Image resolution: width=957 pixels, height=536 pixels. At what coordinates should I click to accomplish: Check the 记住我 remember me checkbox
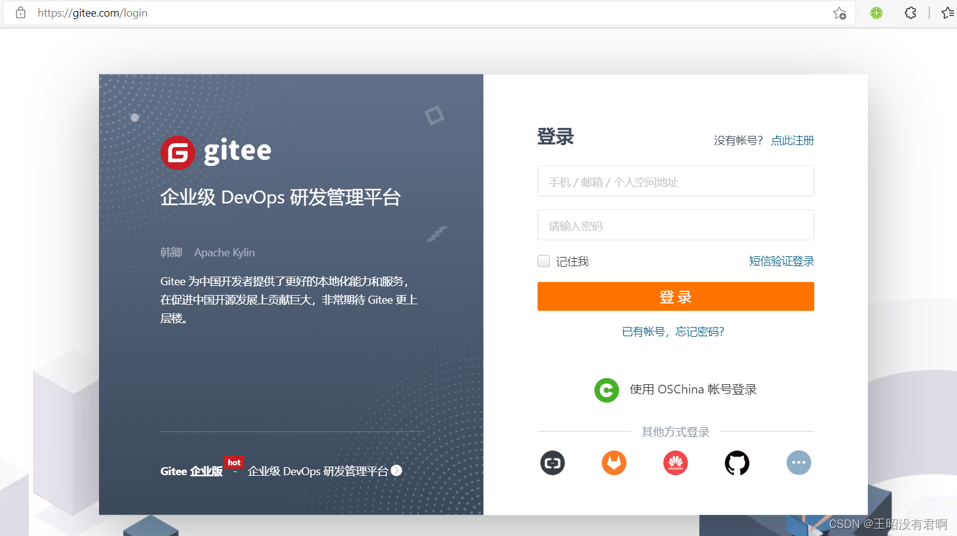coord(544,261)
